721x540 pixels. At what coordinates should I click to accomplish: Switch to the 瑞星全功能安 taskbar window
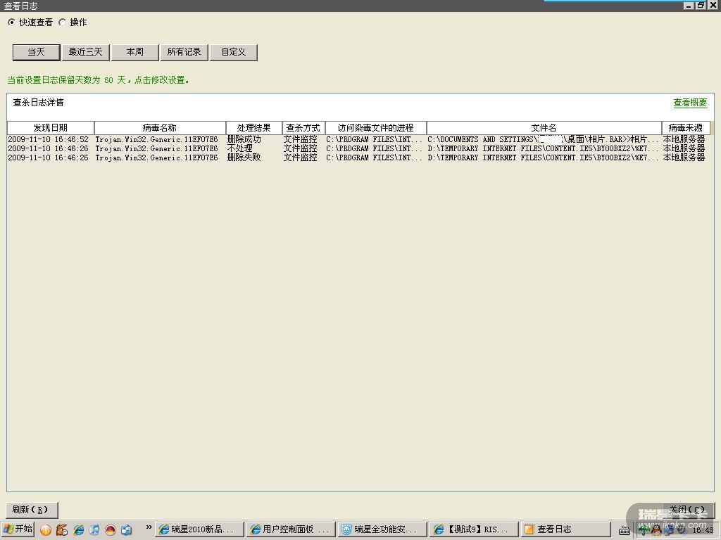tap(382, 529)
